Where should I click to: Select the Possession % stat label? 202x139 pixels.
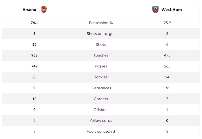101,23
